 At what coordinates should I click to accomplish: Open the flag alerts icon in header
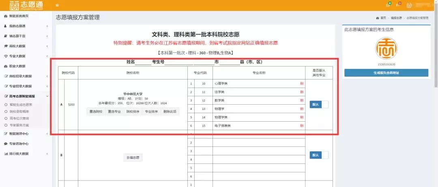click(398, 5)
